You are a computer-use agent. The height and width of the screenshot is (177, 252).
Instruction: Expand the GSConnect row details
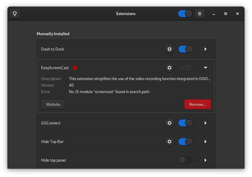click(x=205, y=123)
